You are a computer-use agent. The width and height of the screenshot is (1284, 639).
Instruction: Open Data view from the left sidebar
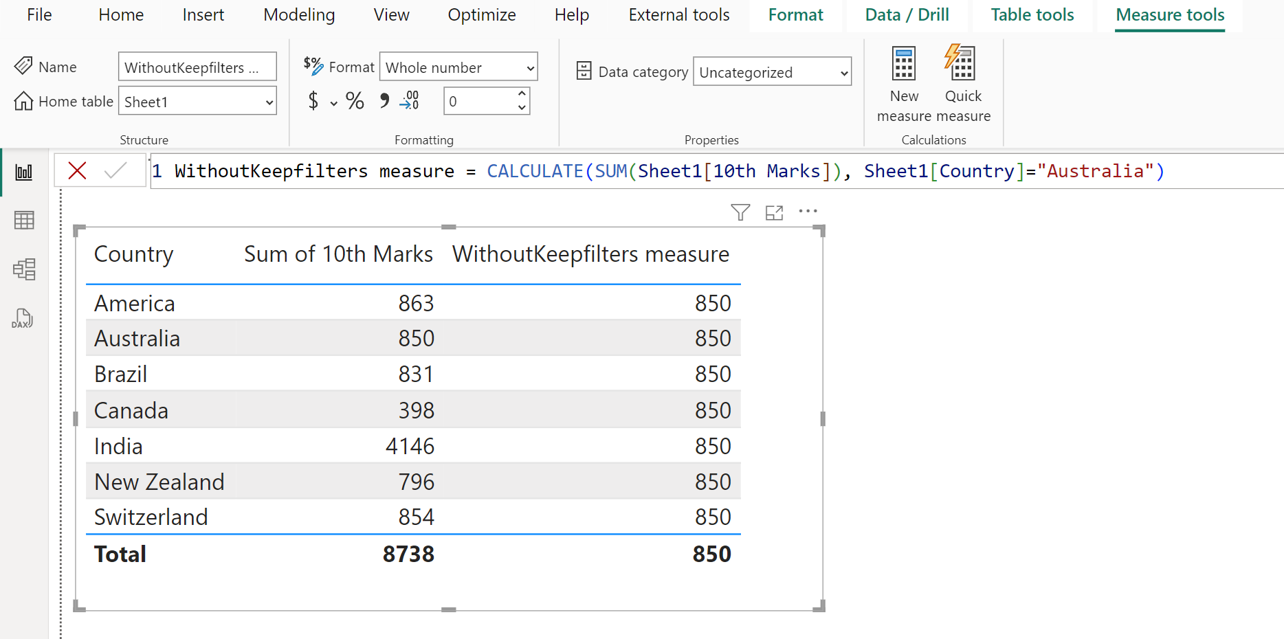pos(24,220)
